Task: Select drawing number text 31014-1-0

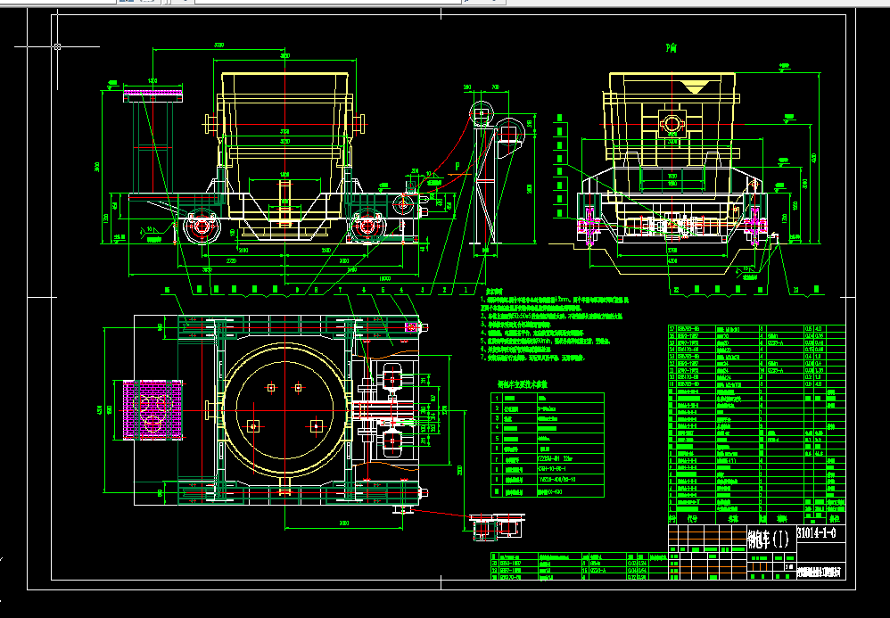Action: 816,533
